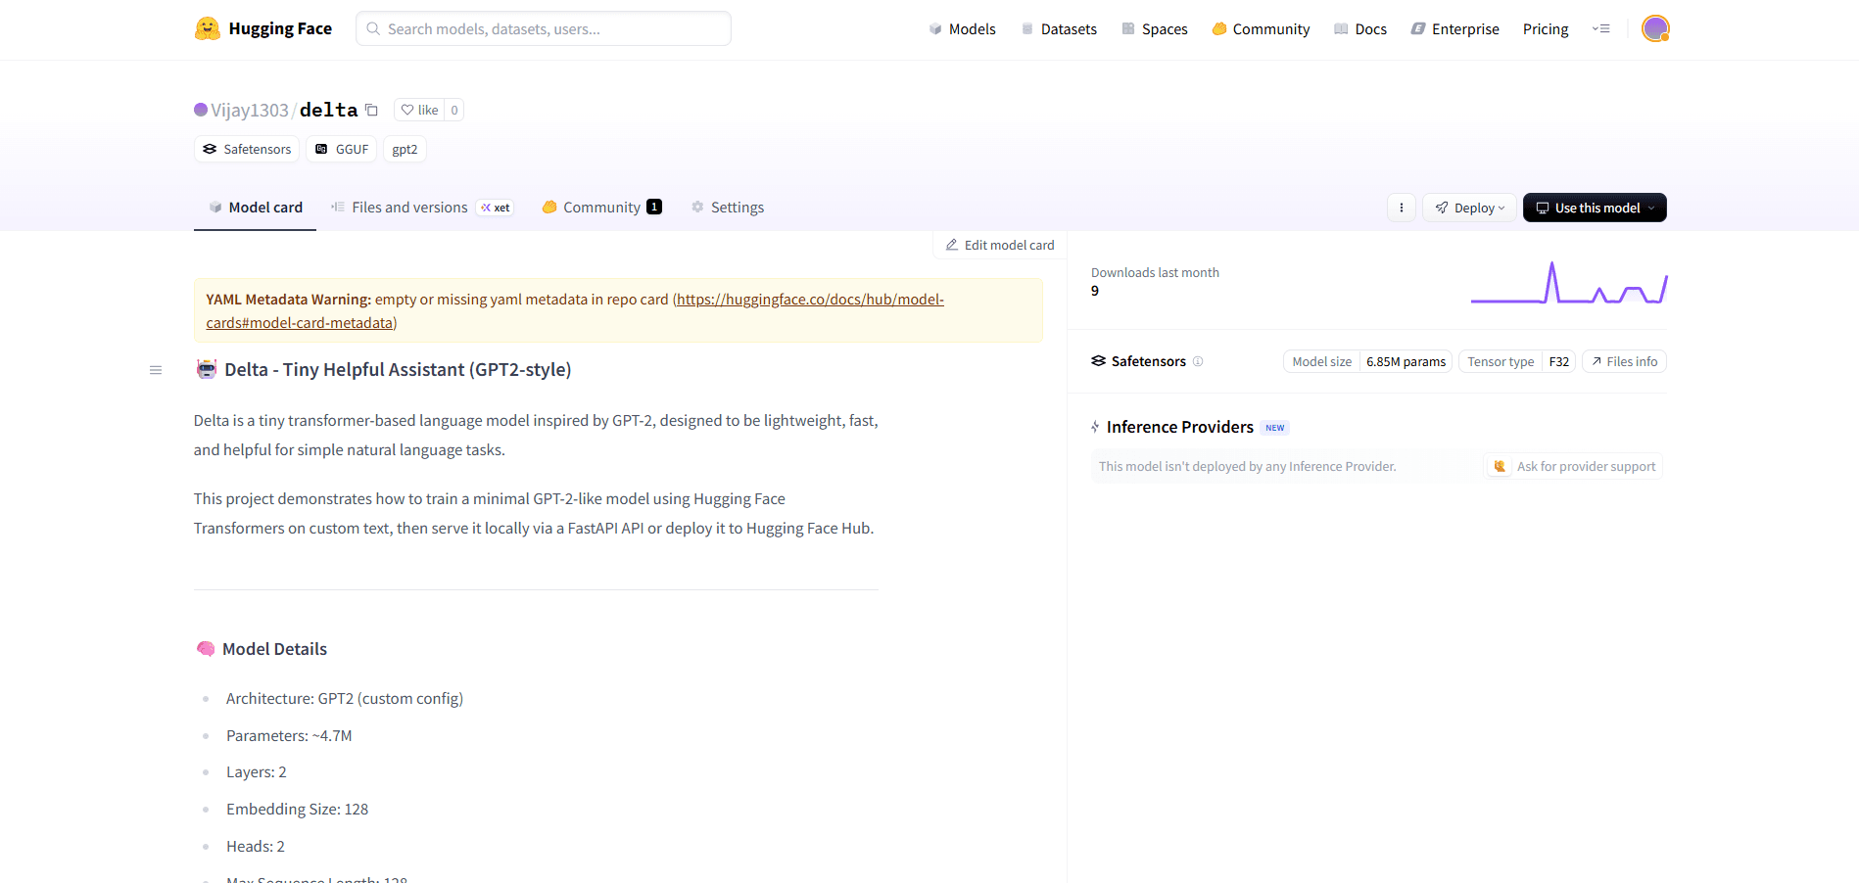Click the three-dot more options button

coord(1401,208)
